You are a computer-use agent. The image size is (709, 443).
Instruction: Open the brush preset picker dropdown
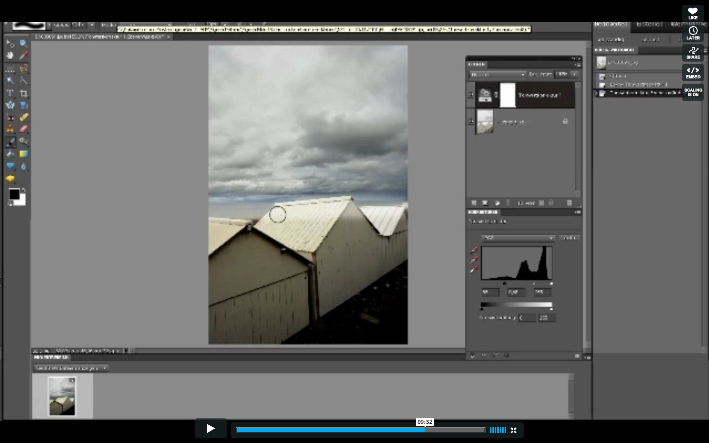(49, 25)
